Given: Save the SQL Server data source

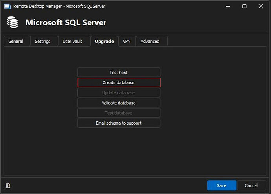Looking at the screenshot, I should 222,185.
